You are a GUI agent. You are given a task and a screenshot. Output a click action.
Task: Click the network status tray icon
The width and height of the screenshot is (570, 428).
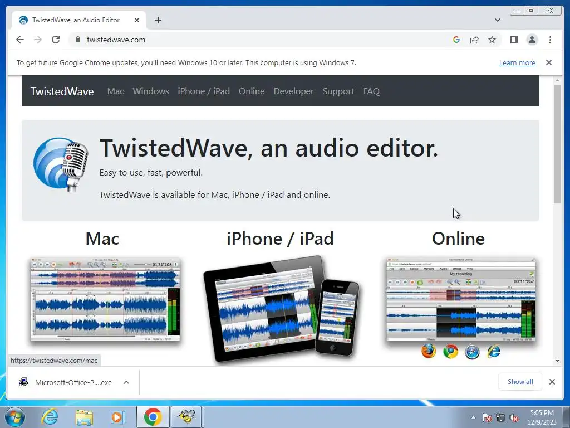500,418
